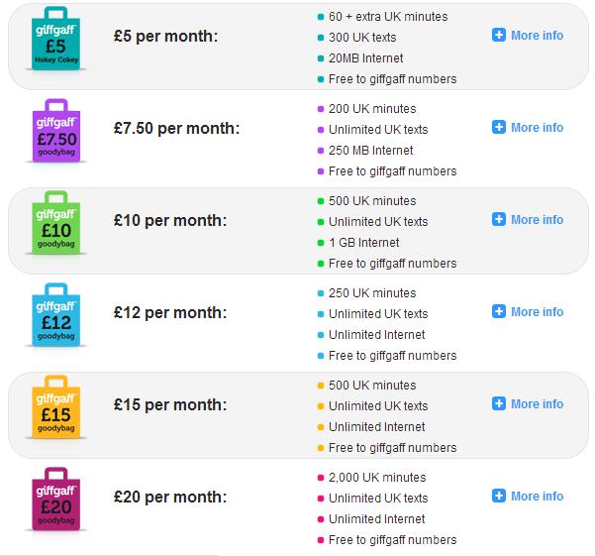Select the blue £12 goodybag icon
The image size is (595, 556).
tap(55, 315)
